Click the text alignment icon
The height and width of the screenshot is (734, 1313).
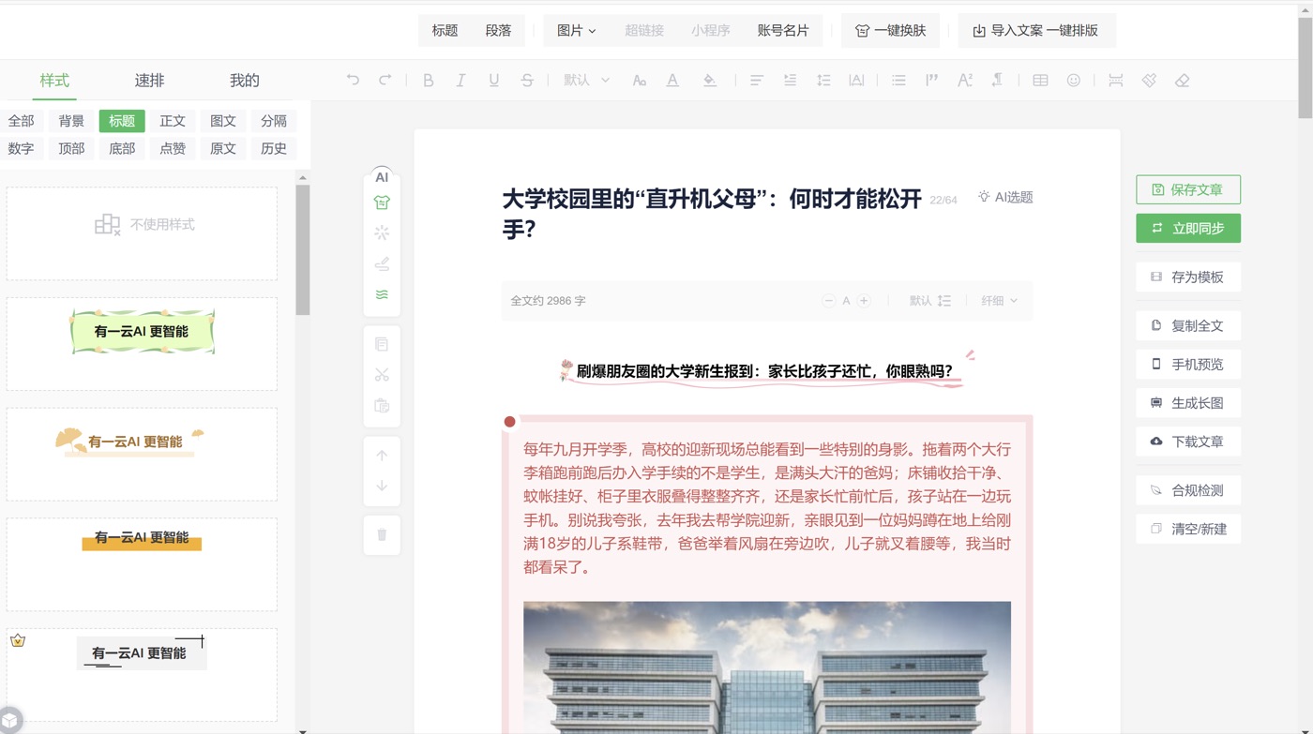[x=756, y=81]
